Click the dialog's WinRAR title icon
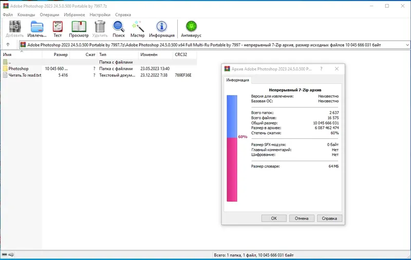 pos(227,69)
